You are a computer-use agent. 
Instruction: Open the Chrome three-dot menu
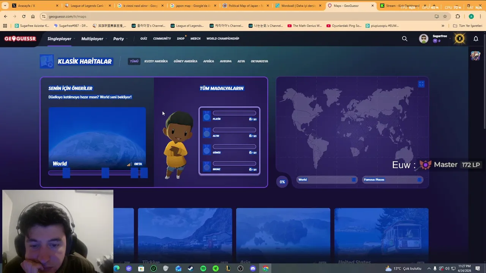pos(481,16)
